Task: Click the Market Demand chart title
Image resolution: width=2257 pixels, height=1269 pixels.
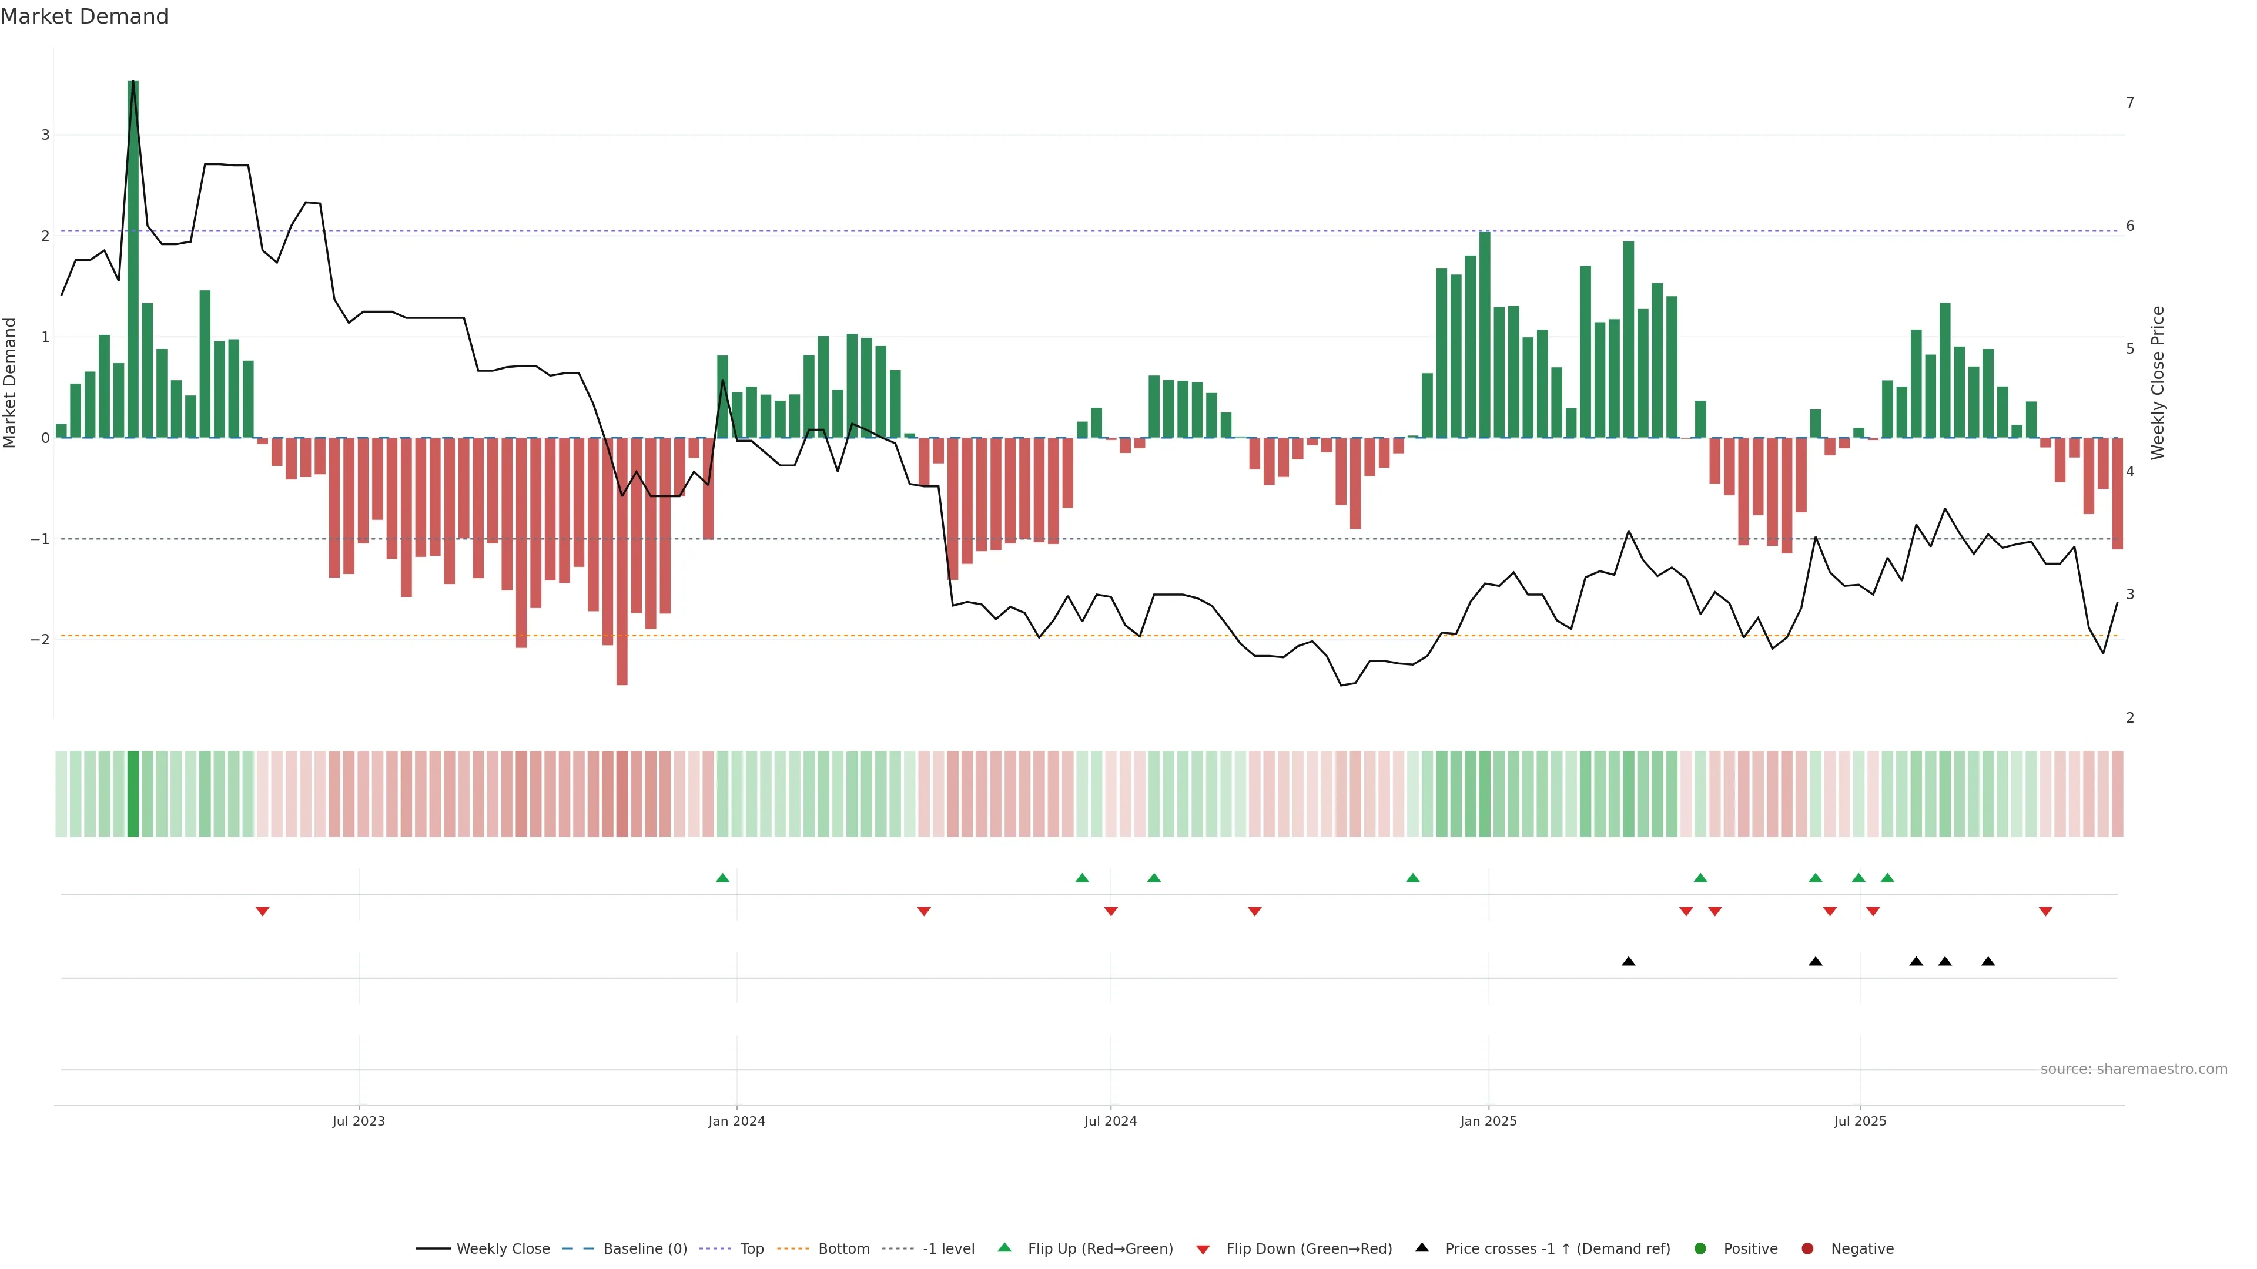Action: pos(84,16)
